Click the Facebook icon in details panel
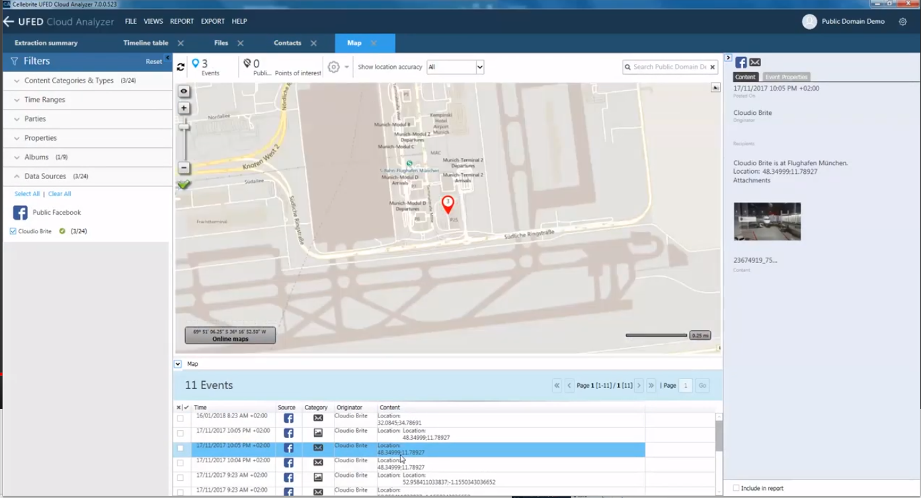Image resolution: width=921 pixels, height=498 pixels. point(741,62)
